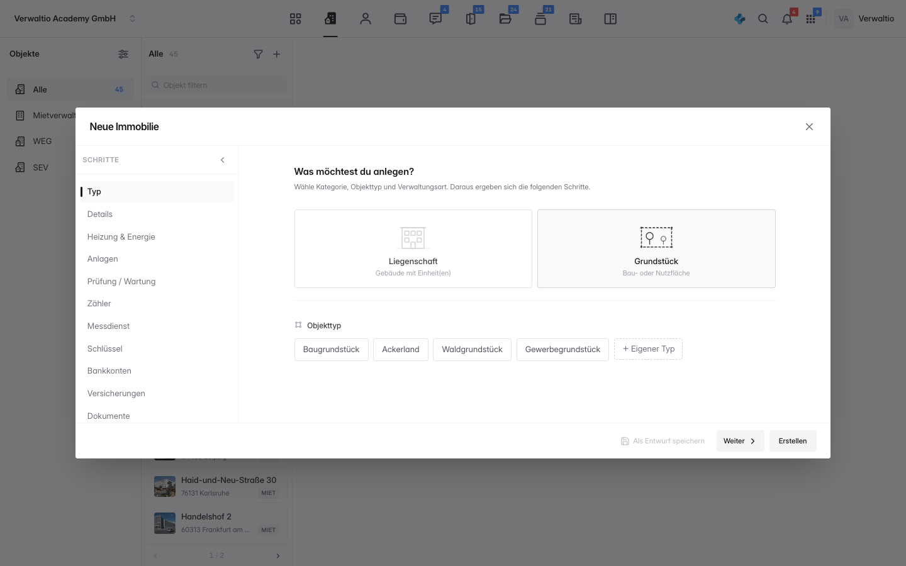This screenshot has width=906, height=566.
Task: Open the Verwaltio Academy GmbH company switcher
Action: [75, 19]
